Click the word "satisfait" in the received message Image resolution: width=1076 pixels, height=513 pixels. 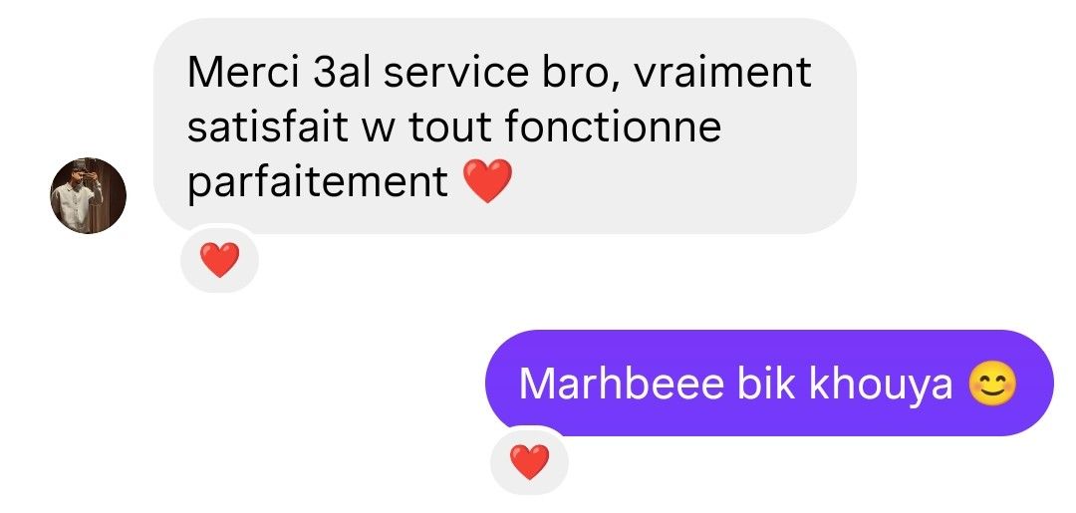(268, 127)
